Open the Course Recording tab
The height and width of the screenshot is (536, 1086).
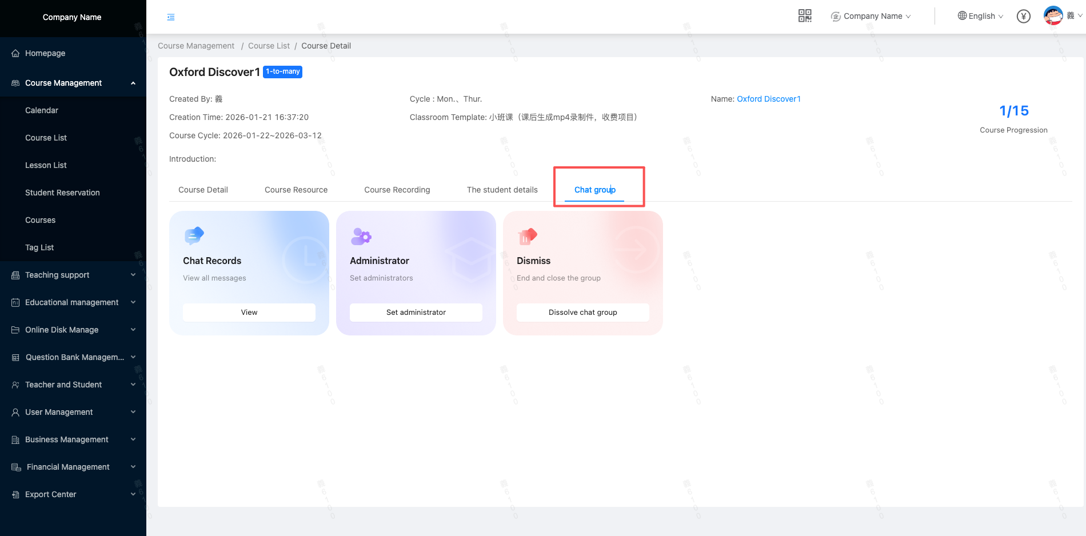(397, 190)
